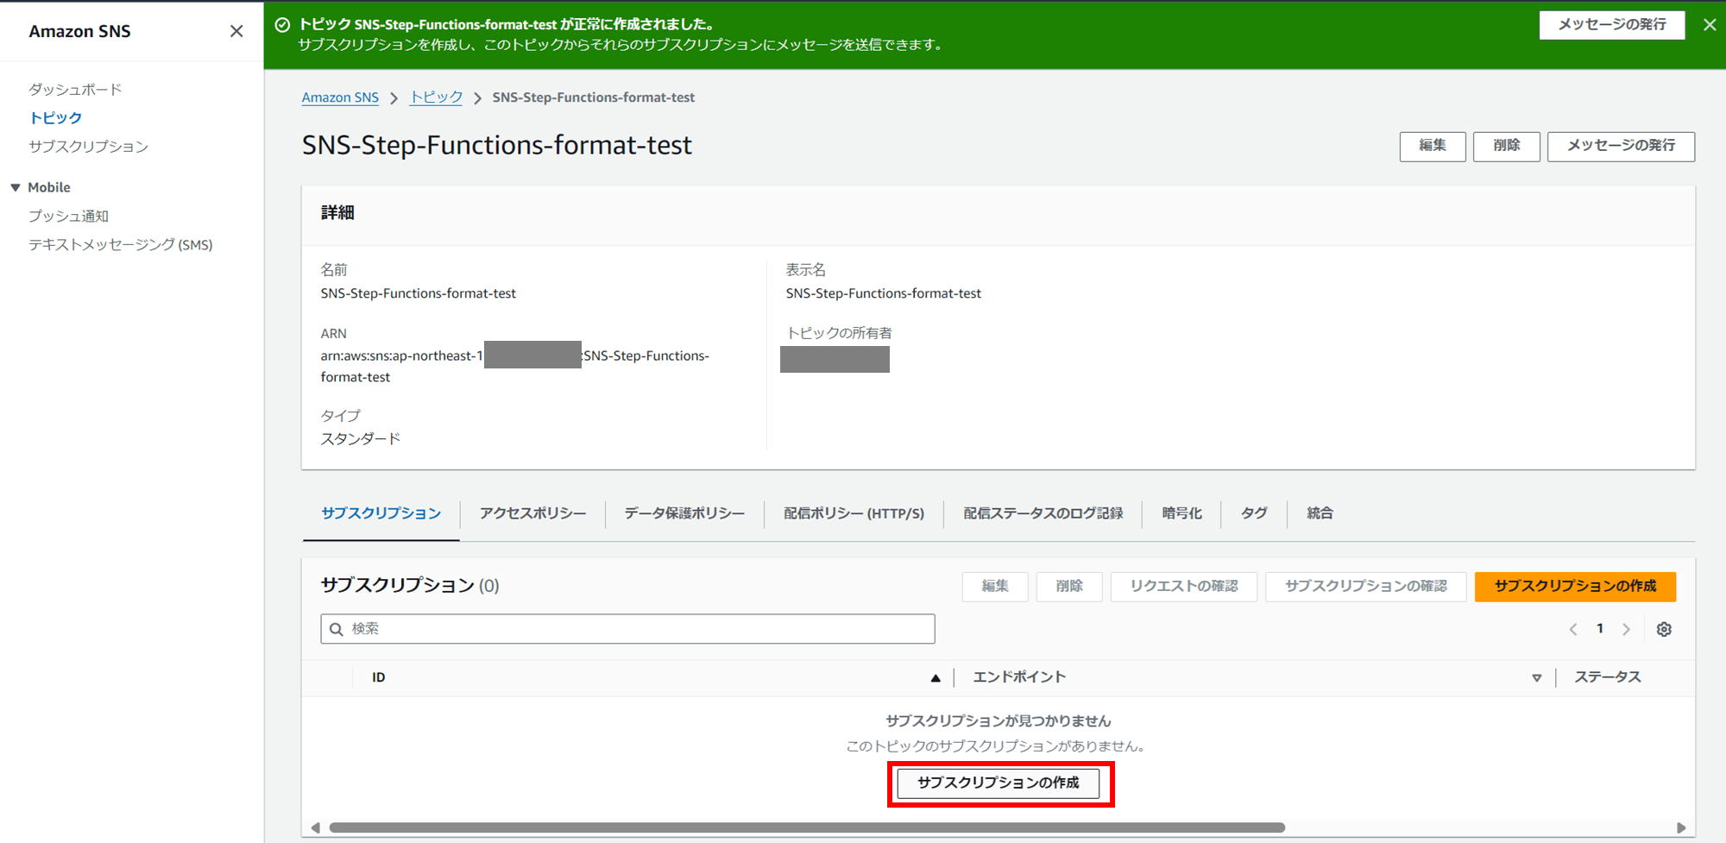Click the Amazon SNS sidebar title
The image size is (1726, 843).
click(79, 31)
